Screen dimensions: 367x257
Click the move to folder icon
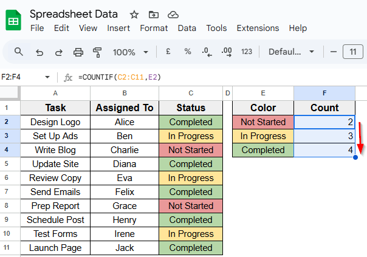click(x=154, y=15)
